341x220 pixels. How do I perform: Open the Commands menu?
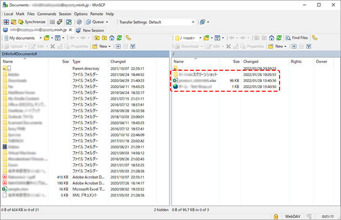(x=47, y=14)
